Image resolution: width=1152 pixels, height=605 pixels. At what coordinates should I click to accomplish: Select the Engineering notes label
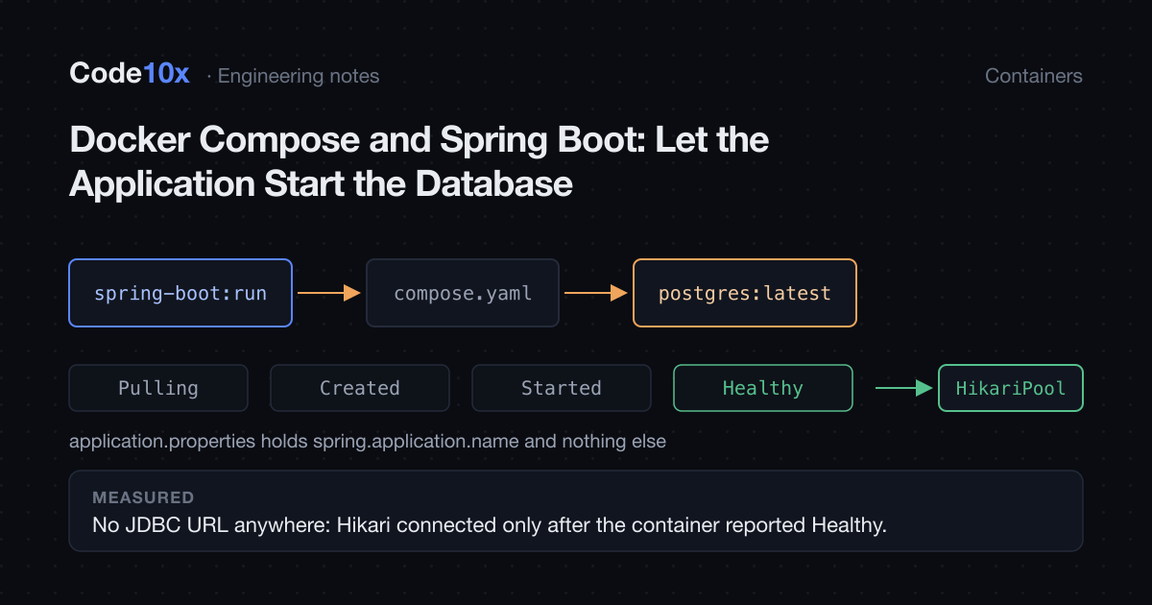(298, 76)
